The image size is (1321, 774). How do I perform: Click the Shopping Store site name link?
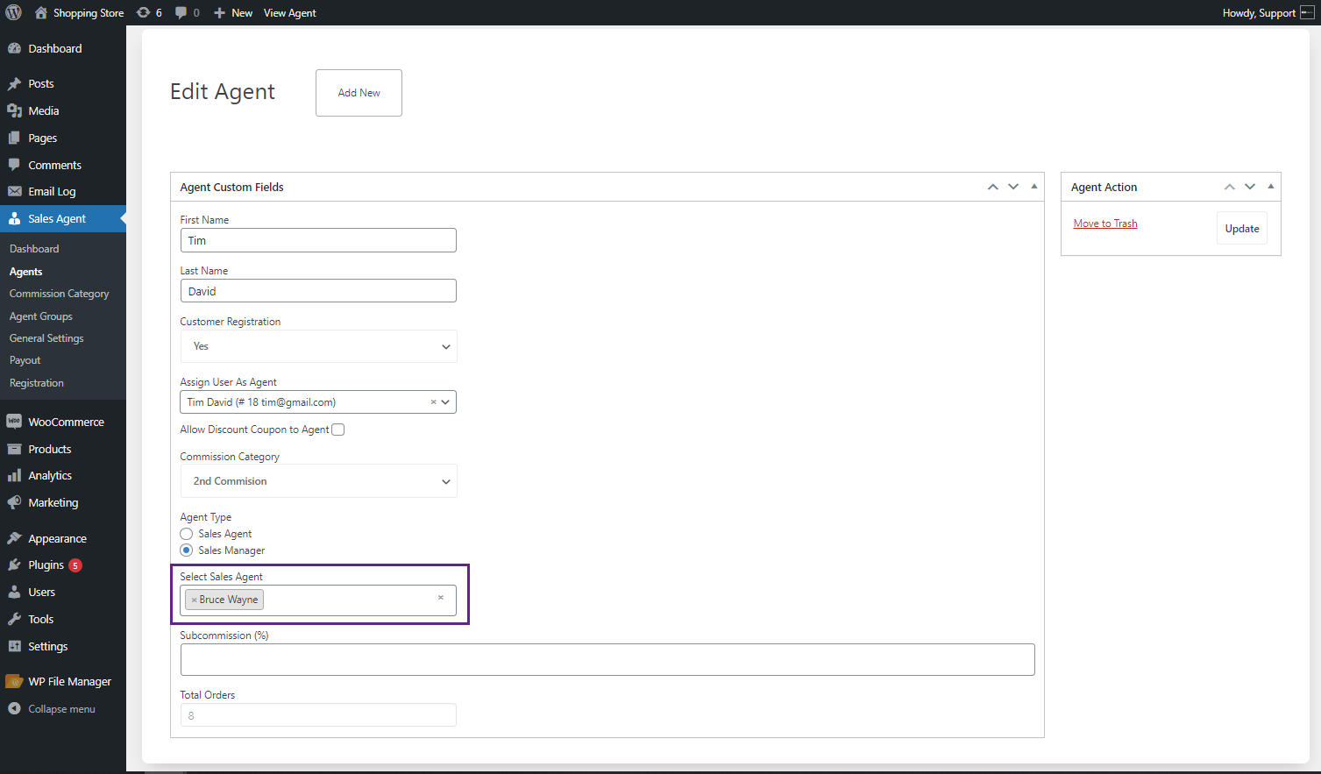pyautogui.click(x=89, y=12)
